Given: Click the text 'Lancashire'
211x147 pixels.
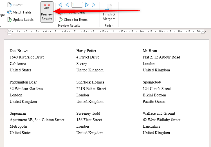Looking at the screenshot, I should [152, 126].
